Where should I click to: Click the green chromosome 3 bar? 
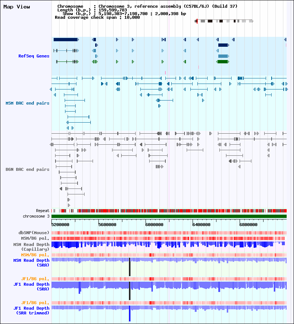(x=169, y=216)
